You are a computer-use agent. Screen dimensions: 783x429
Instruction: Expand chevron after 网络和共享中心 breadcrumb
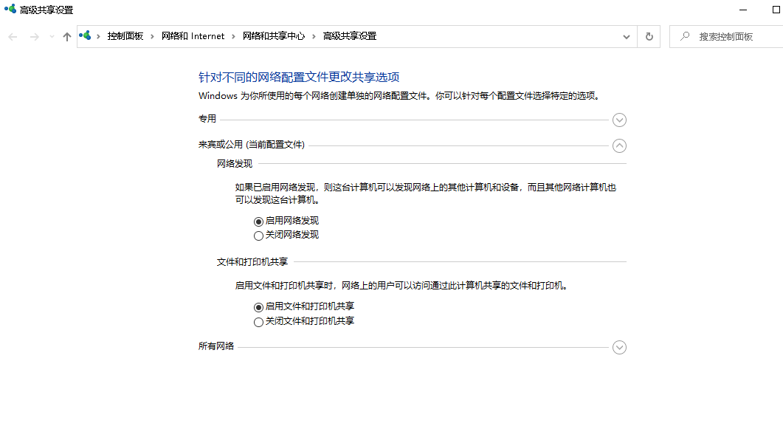tap(314, 36)
